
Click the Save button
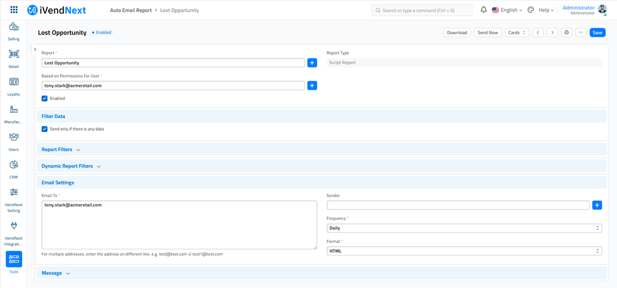[597, 33]
